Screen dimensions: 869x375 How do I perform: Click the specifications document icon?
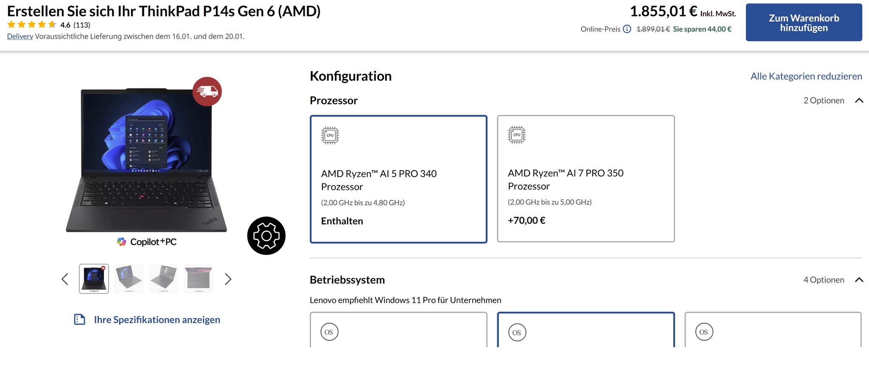(80, 319)
